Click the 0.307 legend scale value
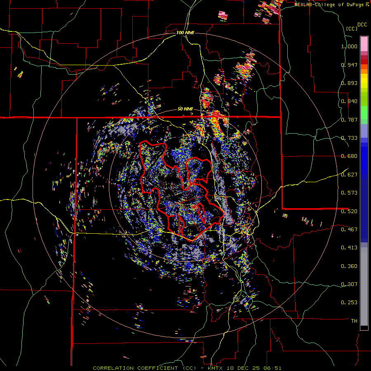 349,284
